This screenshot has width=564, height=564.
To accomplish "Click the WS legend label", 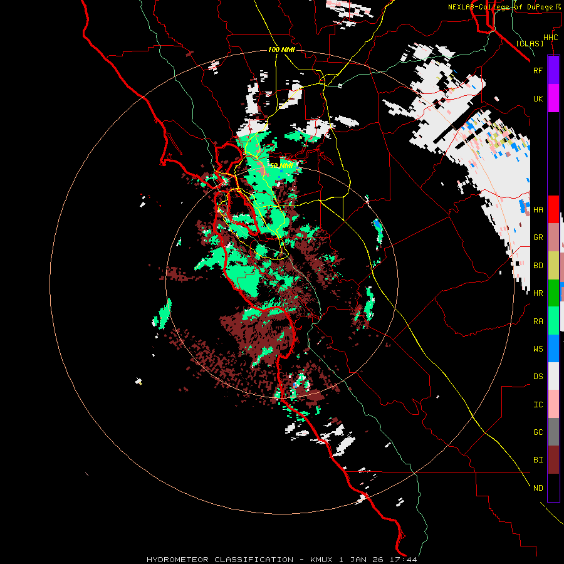I will 538,349.
